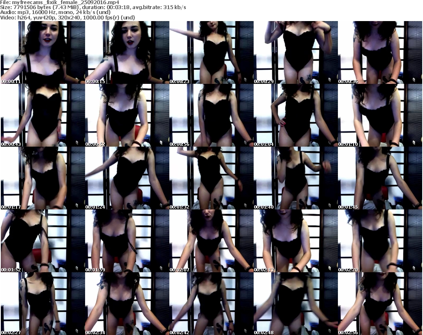The height and width of the screenshot is (335, 423).
Task: Click the File name line in header
Action: click(x=59, y=2)
